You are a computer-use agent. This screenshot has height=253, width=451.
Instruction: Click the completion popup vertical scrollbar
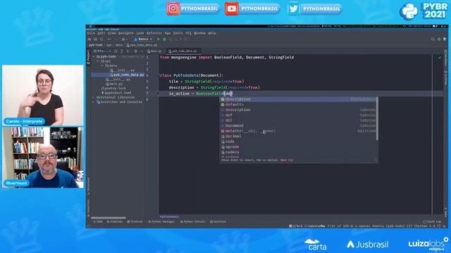coord(377,119)
